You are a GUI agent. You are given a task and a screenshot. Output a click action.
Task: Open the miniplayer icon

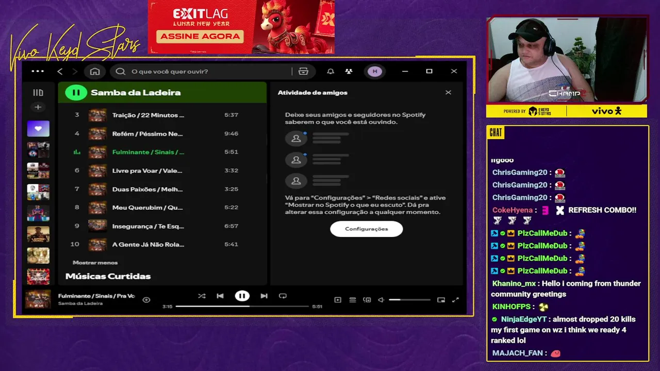[x=441, y=300]
